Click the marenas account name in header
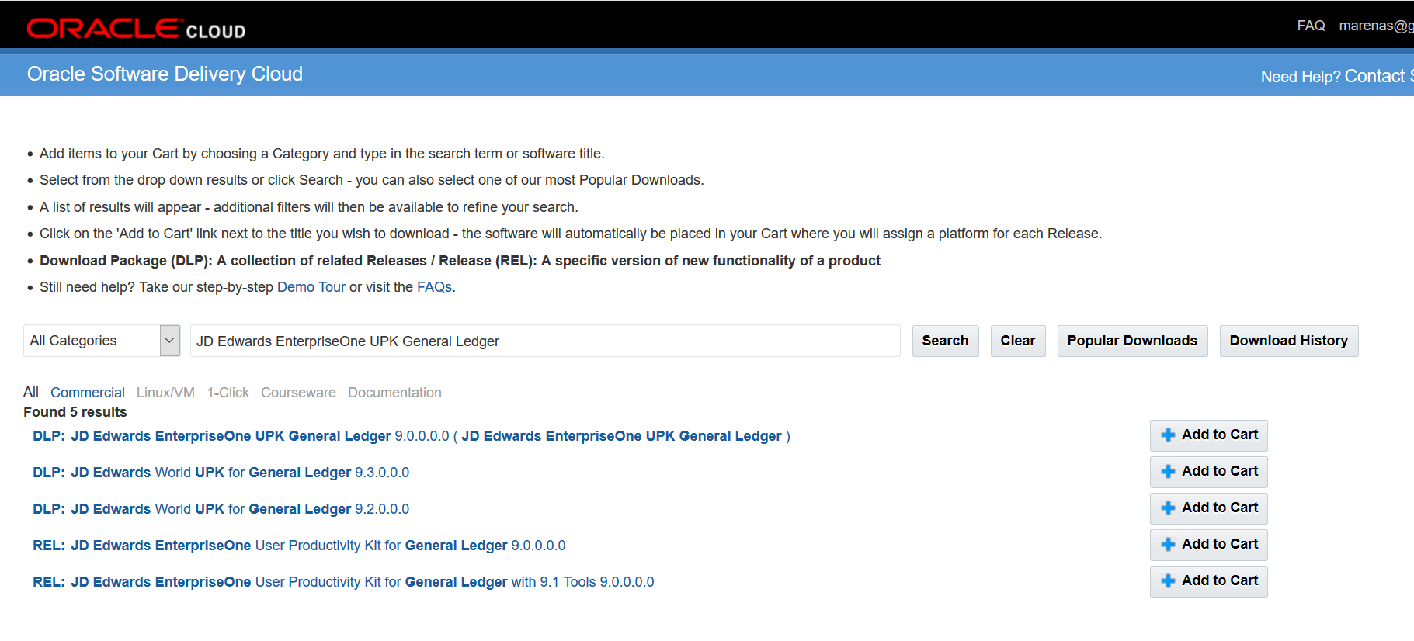 [x=1376, y=26]
